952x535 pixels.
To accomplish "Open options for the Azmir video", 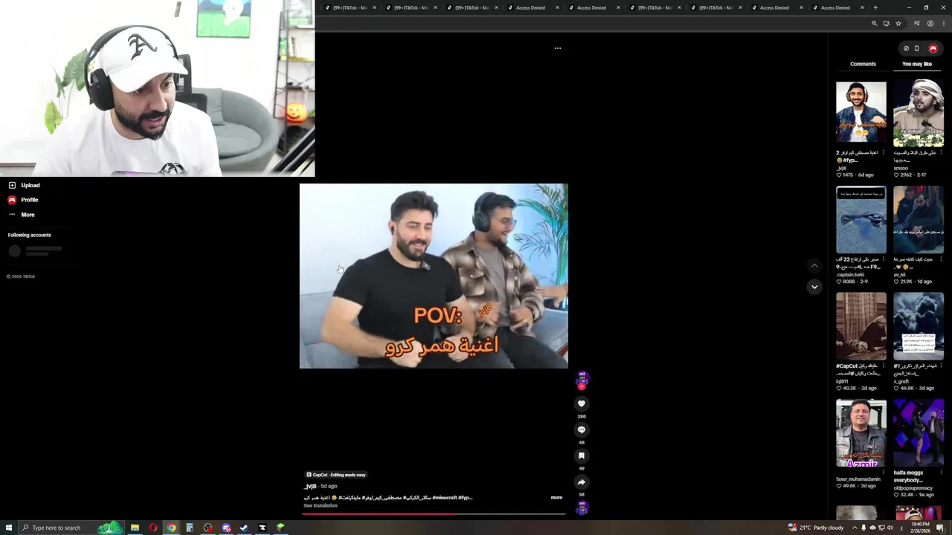I will click(x=884, y=473).
